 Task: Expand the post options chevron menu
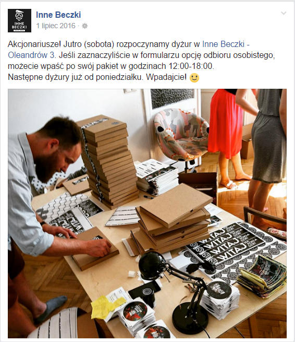tap(284, 13)
